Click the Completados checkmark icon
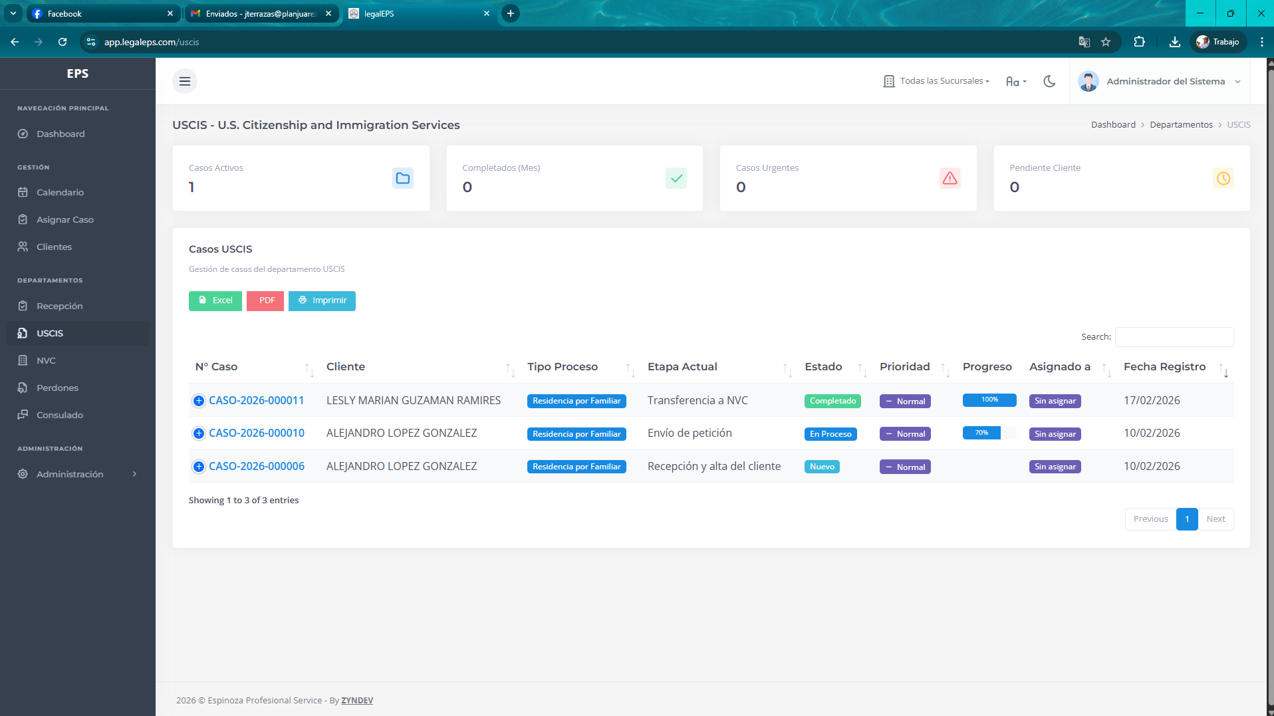The image size is (1274, 716). pos(676,178)
